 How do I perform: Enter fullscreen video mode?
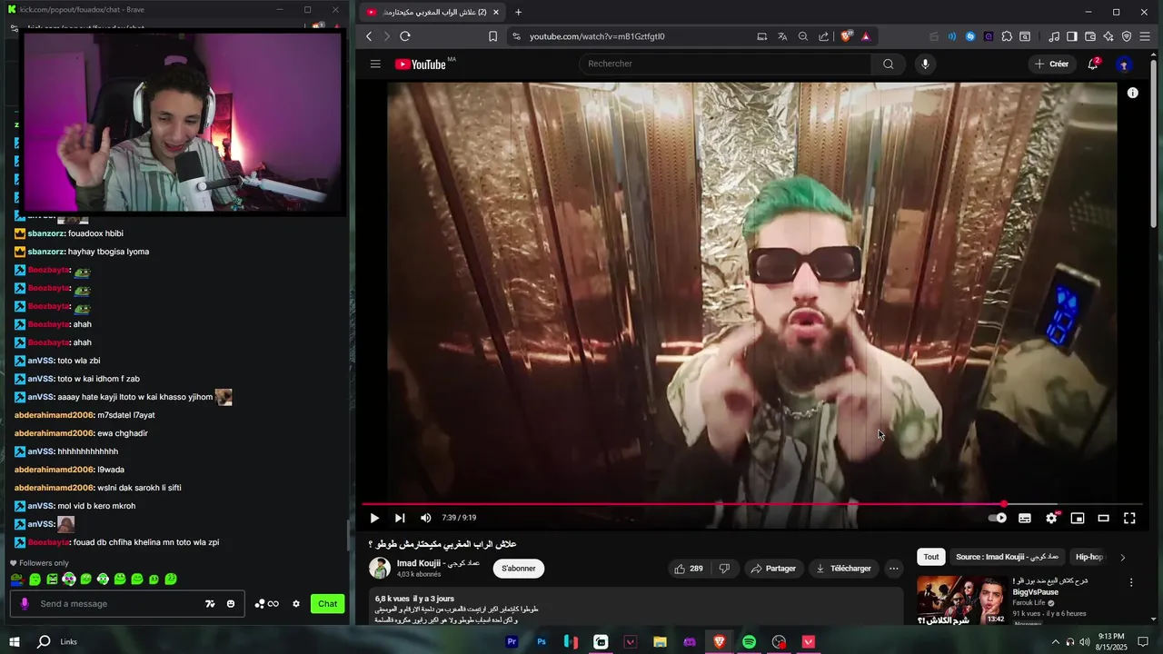tap(1129, 518)
